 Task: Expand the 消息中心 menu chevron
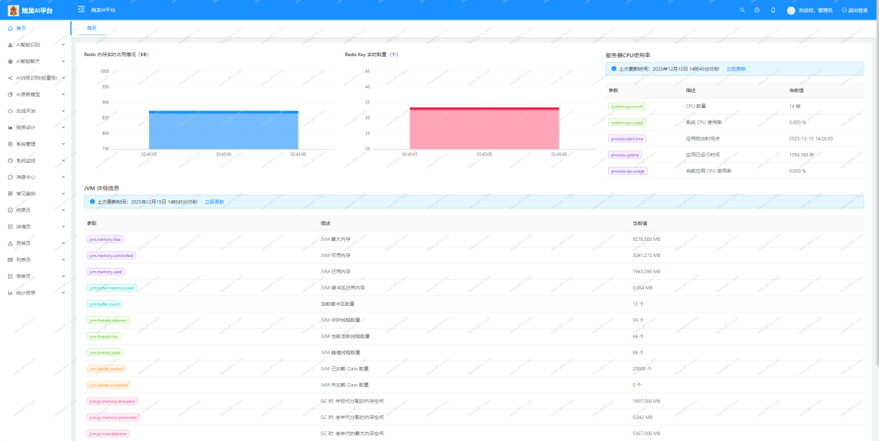point(63,177)
